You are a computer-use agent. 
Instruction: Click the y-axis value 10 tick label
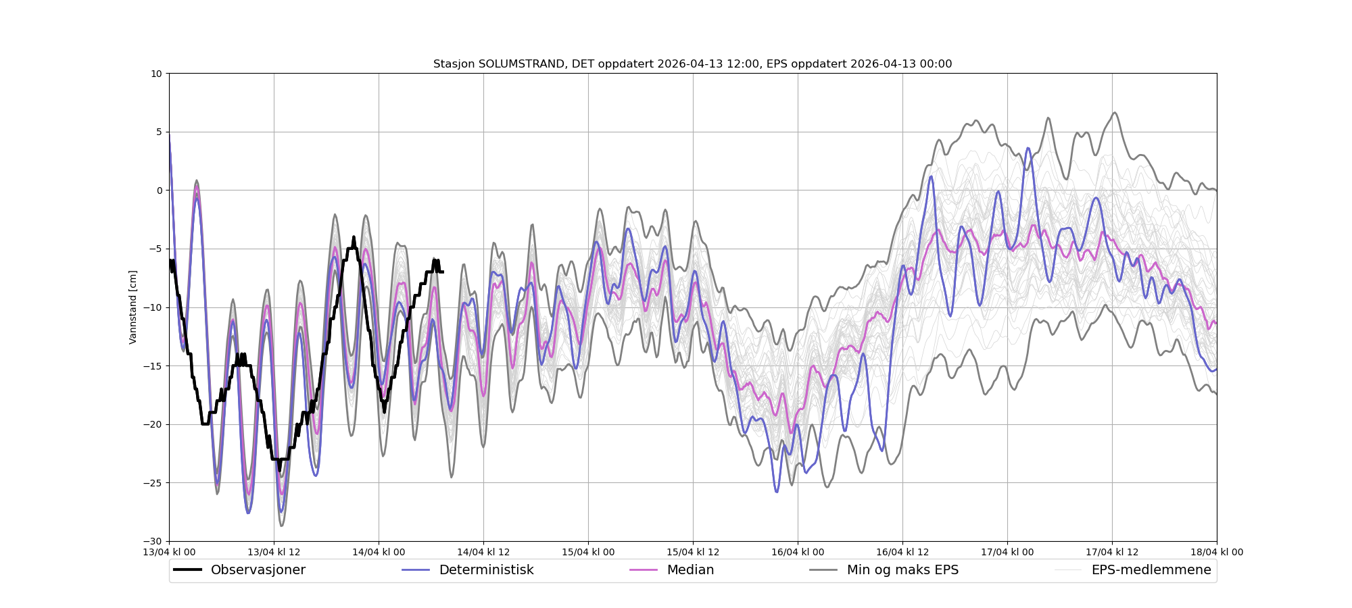click(156, 74)
